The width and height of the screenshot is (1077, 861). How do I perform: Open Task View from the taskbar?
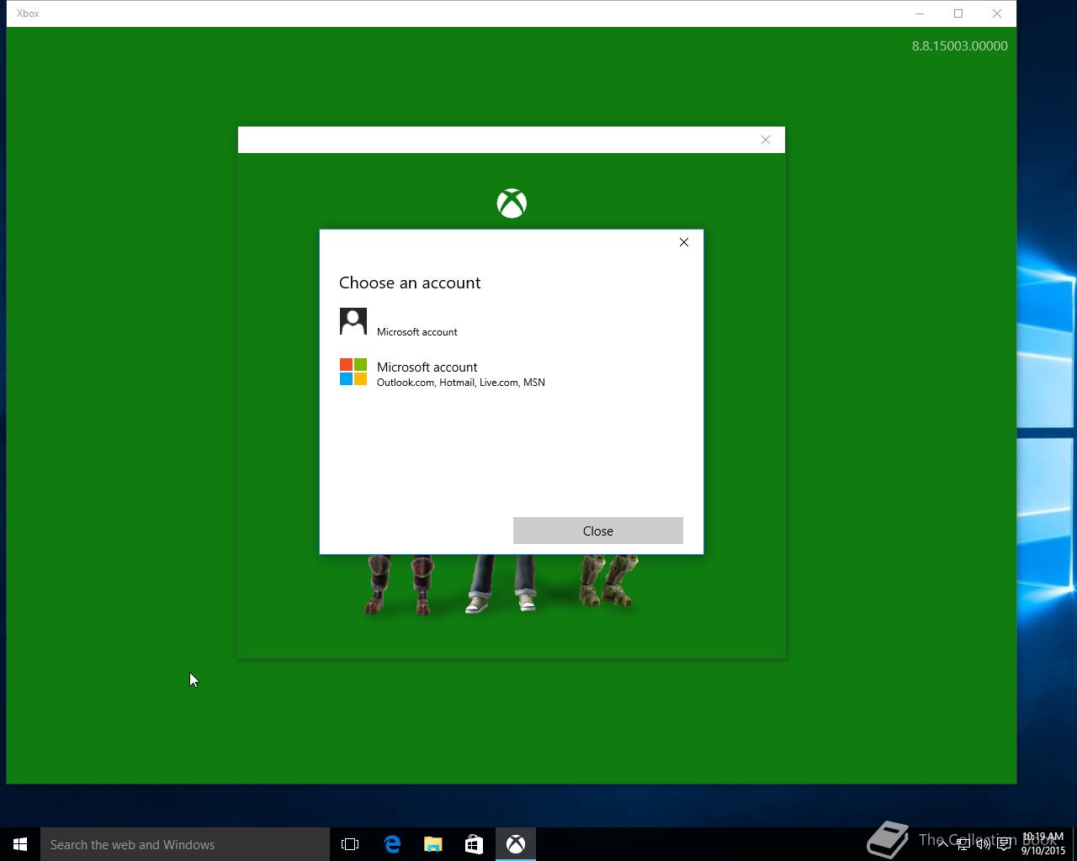pyautogui.click(x=350, y=844)
